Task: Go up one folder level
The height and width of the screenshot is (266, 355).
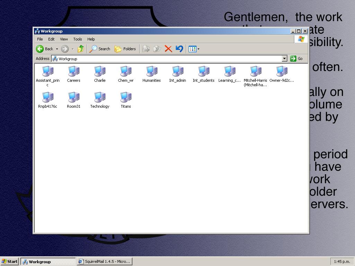Action: pyautogui.click(x=81, y=49)
